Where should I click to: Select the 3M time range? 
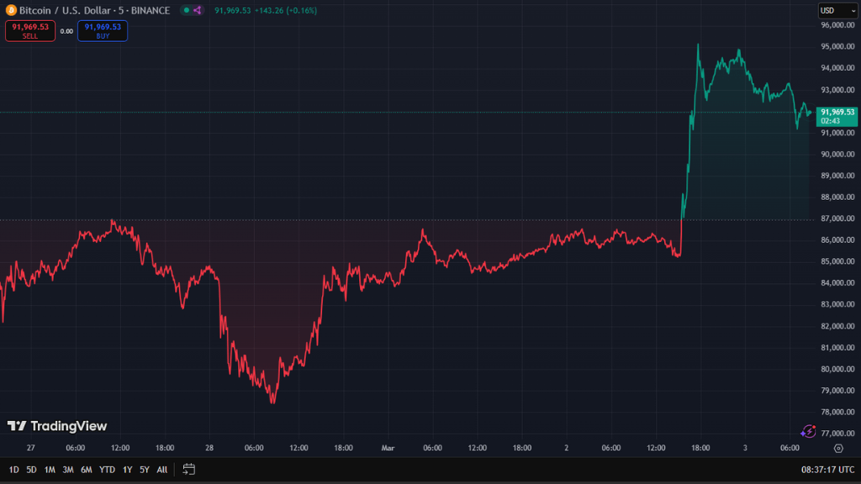67,470
